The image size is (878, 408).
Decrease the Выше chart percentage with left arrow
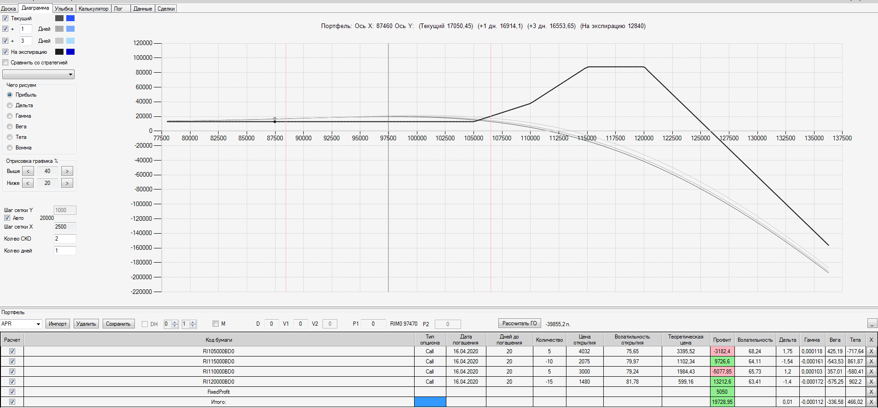pyautogui.click(x=28, y=171)
